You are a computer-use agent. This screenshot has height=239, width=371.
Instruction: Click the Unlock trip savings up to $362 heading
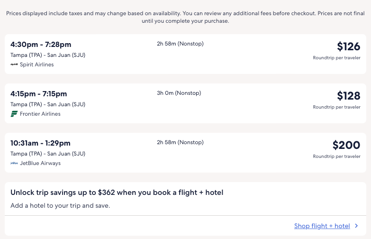click(117, 193)
